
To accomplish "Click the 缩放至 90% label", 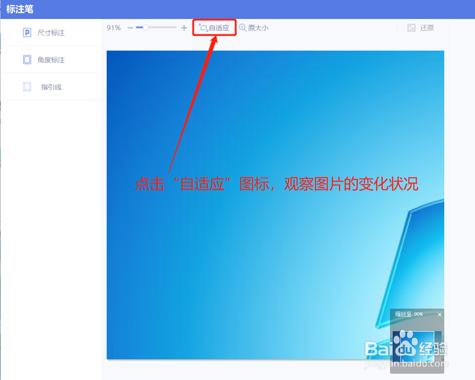I will coord(409,314).
